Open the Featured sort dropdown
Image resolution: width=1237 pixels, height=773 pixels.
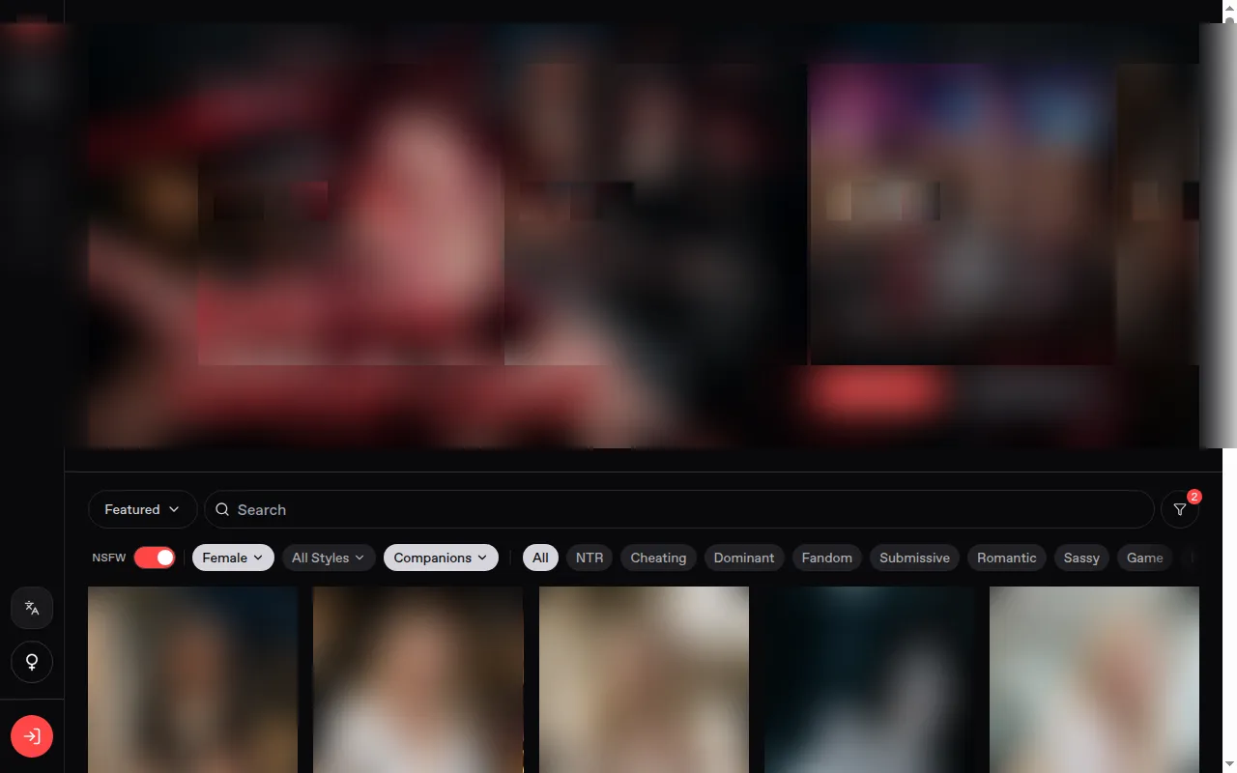(142, 509)
